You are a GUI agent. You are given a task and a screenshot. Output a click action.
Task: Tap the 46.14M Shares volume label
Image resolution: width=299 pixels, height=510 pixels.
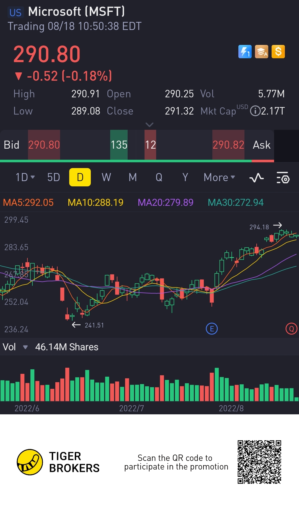coord(67,347)
